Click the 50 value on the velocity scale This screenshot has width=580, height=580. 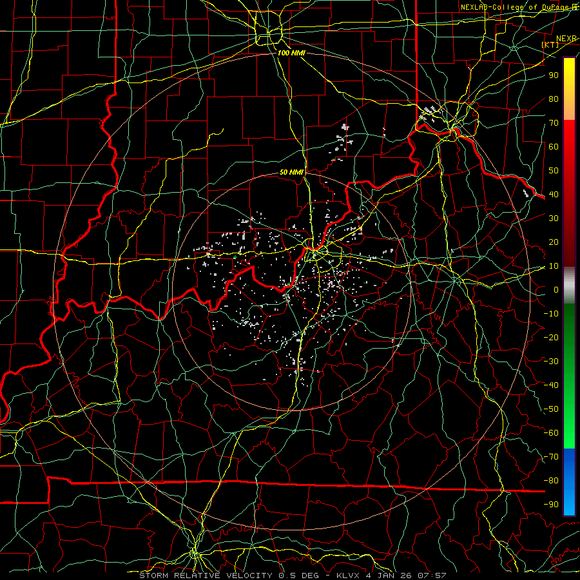click(x=554, y=171)
